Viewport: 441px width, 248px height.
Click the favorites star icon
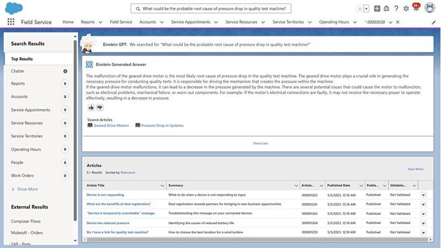(x=360, y=9)
